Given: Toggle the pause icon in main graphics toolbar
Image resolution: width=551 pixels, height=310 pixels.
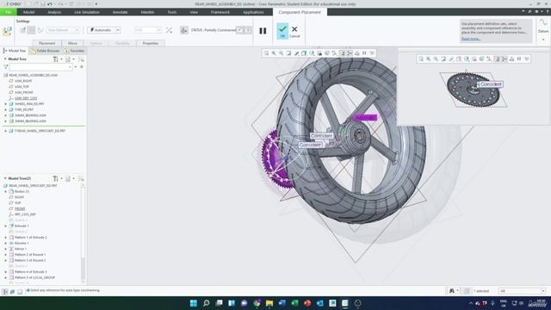Looking at the screenshot, I should point(364,53).
